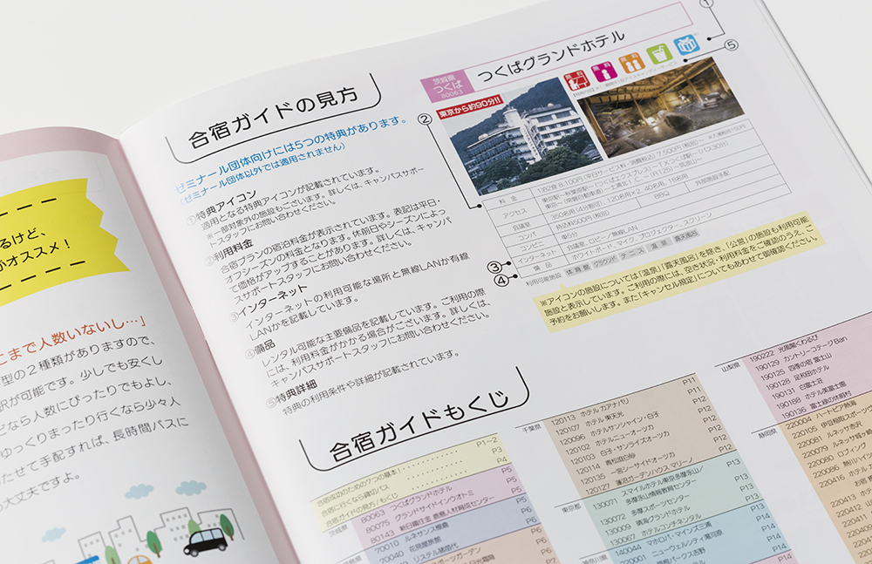Click index entry 80075 グランドサイドインウオトミ
872x564 pixels.
420,512
